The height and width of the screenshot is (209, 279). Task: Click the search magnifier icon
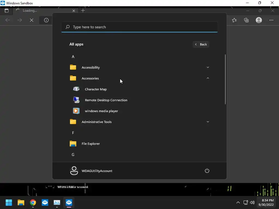pyautogui.click(x=68, y=27)
